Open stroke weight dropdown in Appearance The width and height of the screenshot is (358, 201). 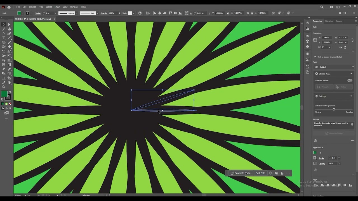[x=339, y=158]
